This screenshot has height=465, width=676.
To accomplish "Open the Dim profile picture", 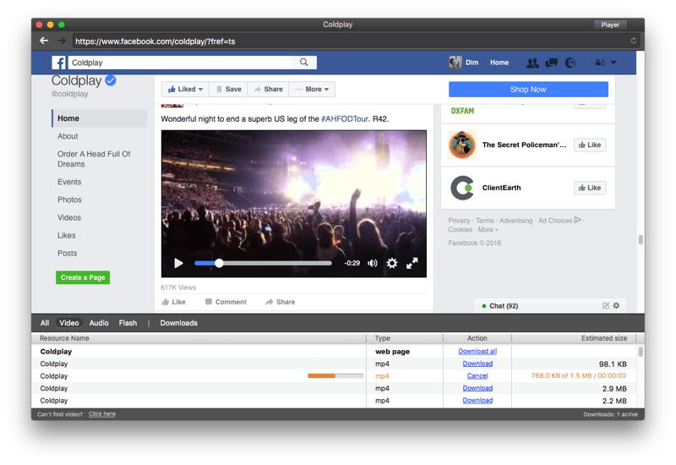I will click(x=455, y=63).
